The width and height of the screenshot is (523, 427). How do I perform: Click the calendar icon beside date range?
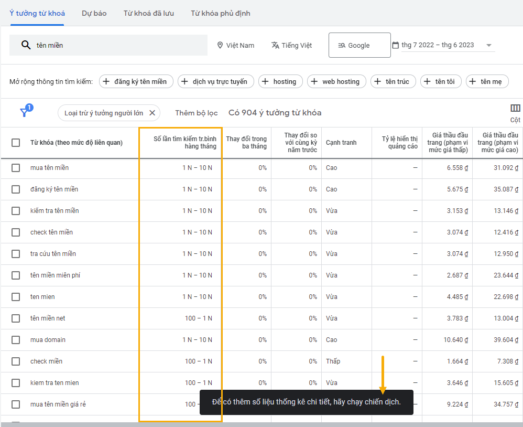[x=396, y=45]
